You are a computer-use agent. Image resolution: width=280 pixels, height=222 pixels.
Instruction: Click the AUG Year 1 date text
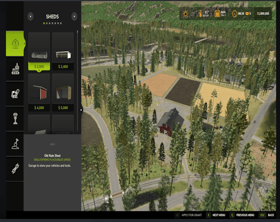tap(223, 13)
